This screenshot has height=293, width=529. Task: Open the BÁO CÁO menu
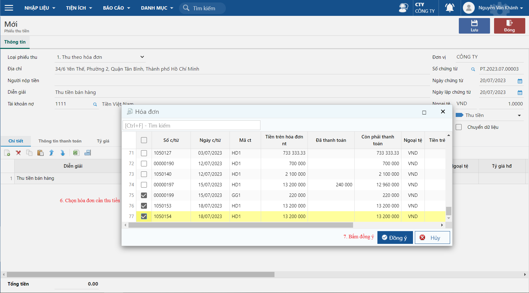click(116, 8)
